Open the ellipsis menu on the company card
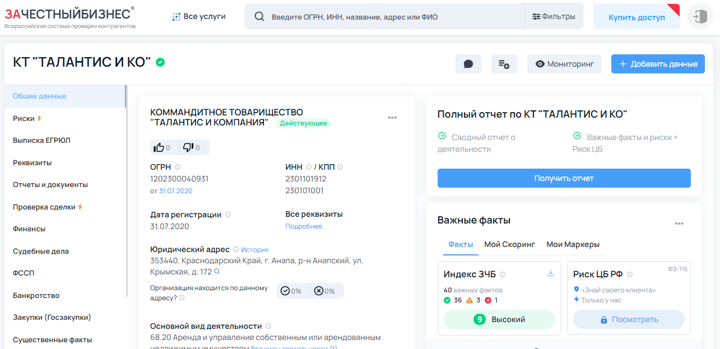Screen dimensions: 720x349 pyautogui.click(x=392, y=117)
